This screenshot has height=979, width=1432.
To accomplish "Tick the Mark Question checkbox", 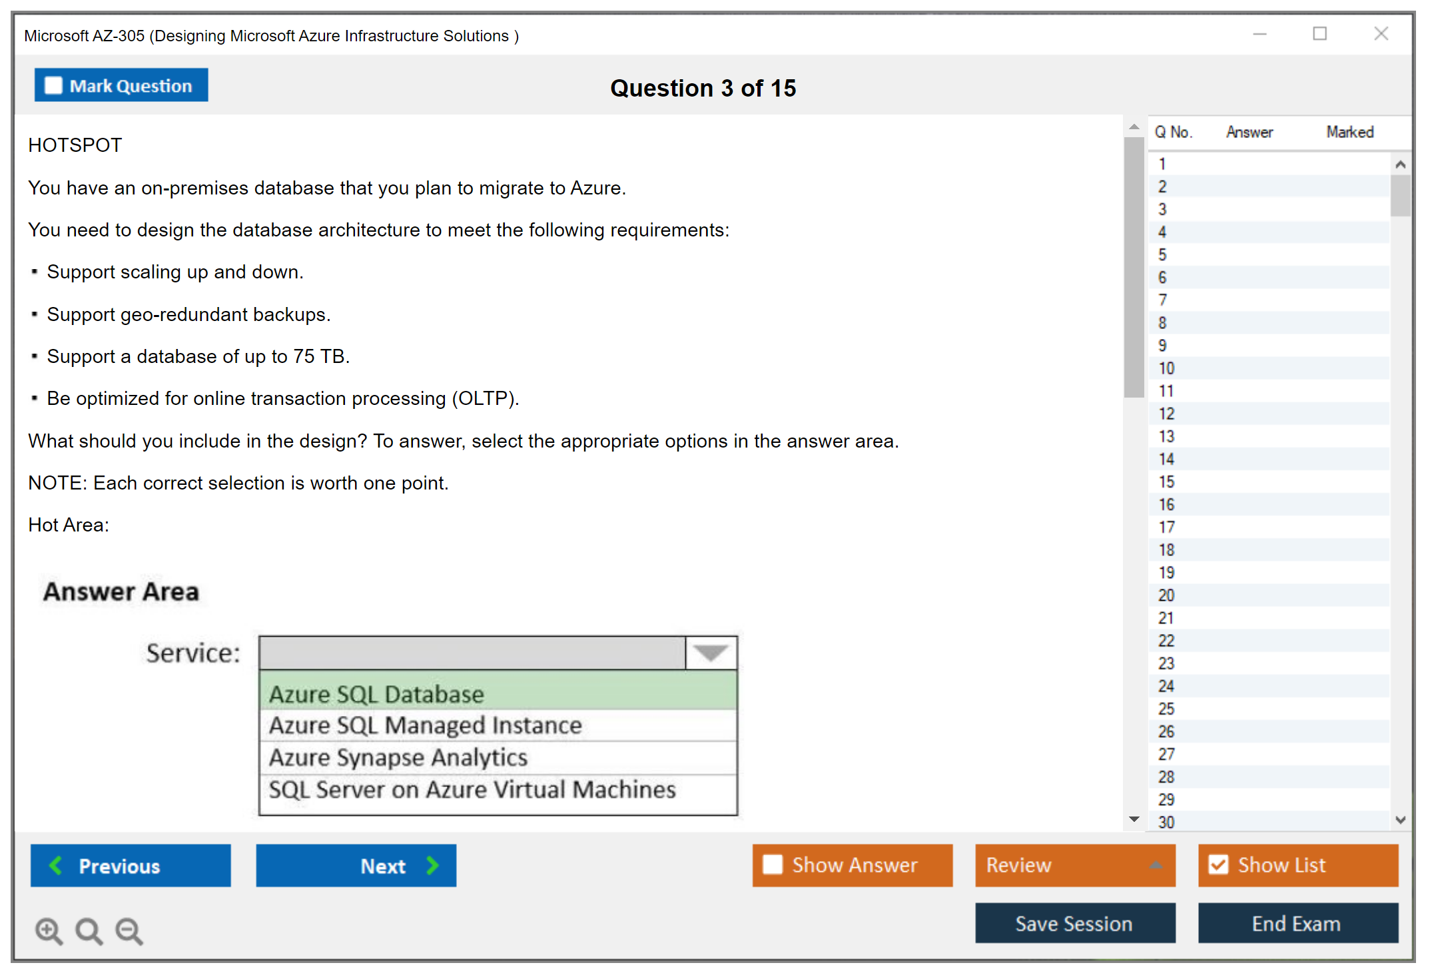I will tap(53, 86).
